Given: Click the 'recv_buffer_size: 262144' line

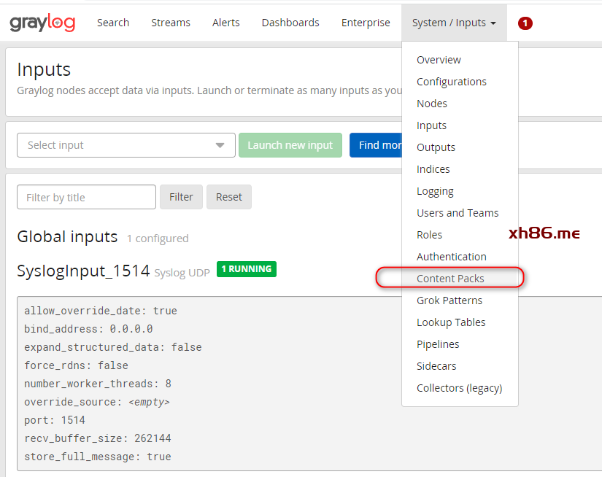Looking at the screenshot, I should (x=98, y=438).
